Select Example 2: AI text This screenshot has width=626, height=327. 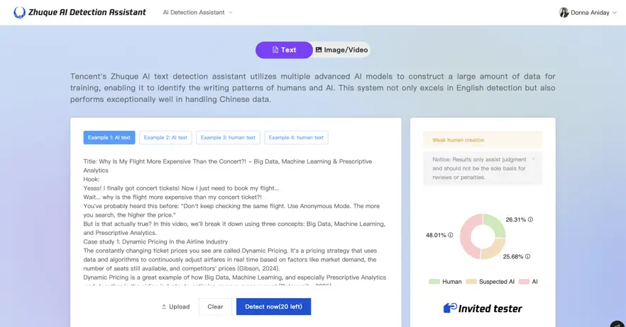click(x=165, y=137)
